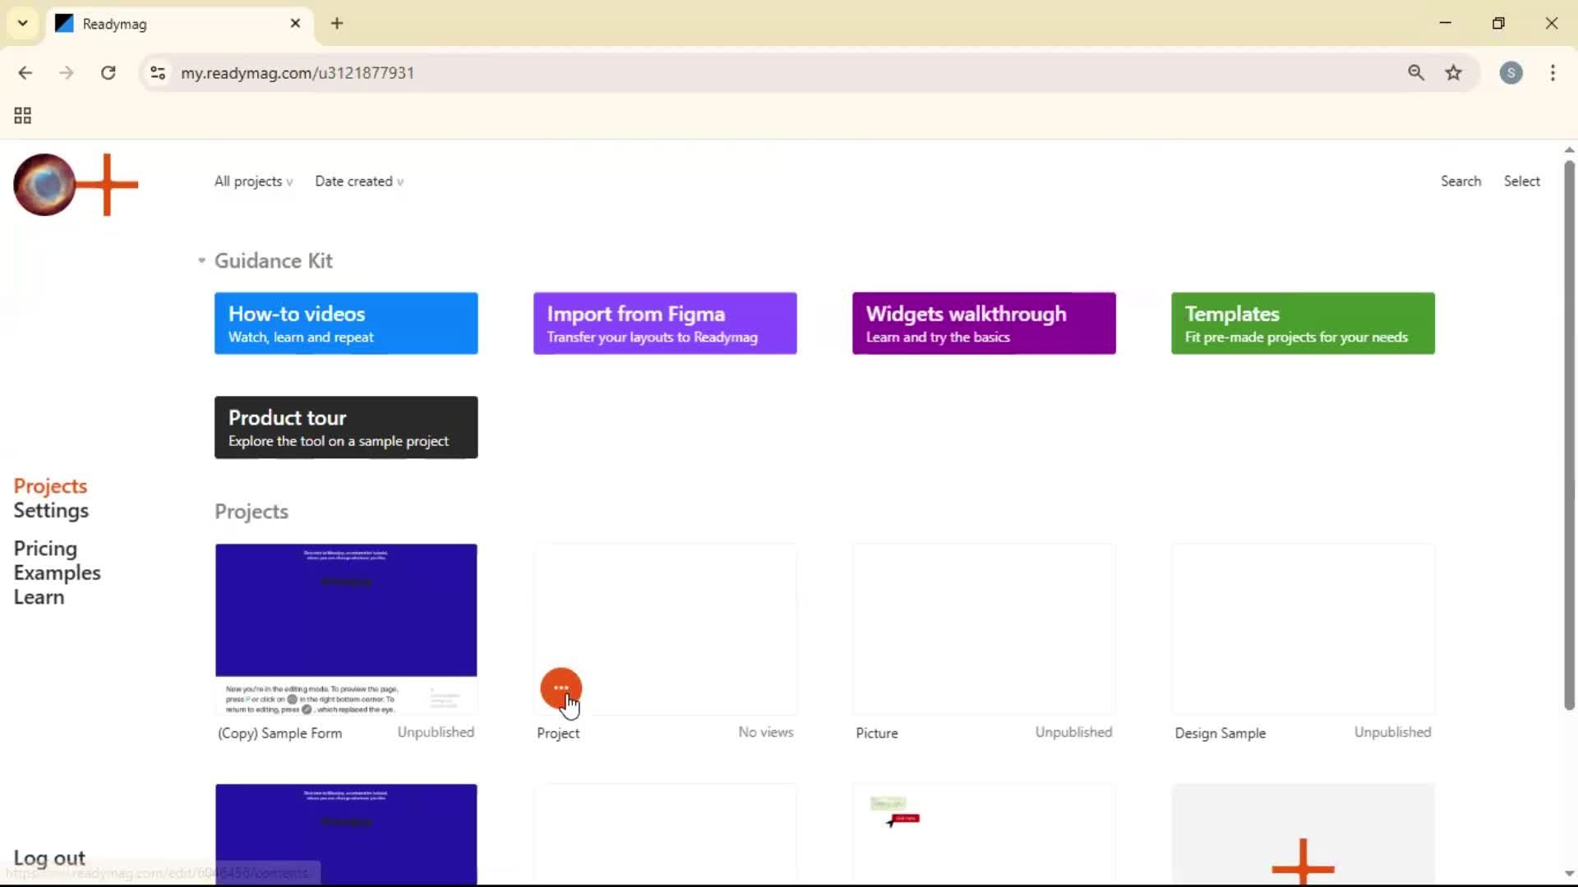
Task: Go to Settings in sidebar
Action: pos(51,511)
